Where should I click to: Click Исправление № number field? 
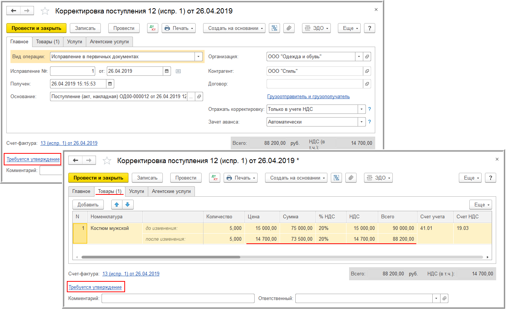click(x=73, y=71)
